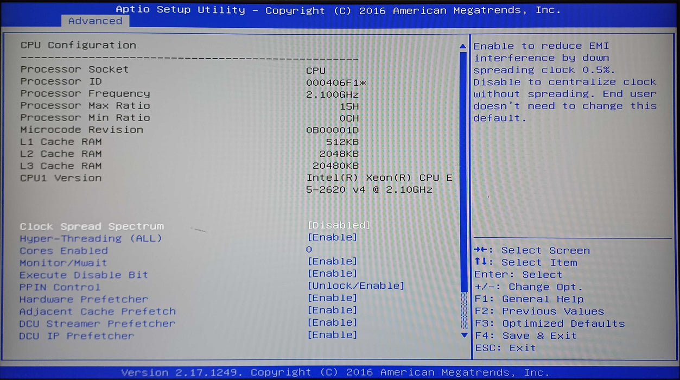
Task: Select the DCU IP Prefetcher setting
Action: point(77,336)
